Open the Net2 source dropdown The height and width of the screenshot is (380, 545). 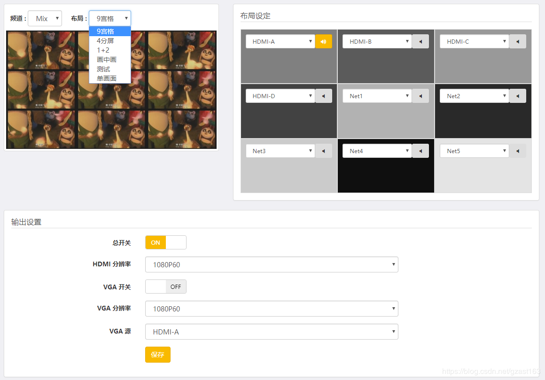475,96
